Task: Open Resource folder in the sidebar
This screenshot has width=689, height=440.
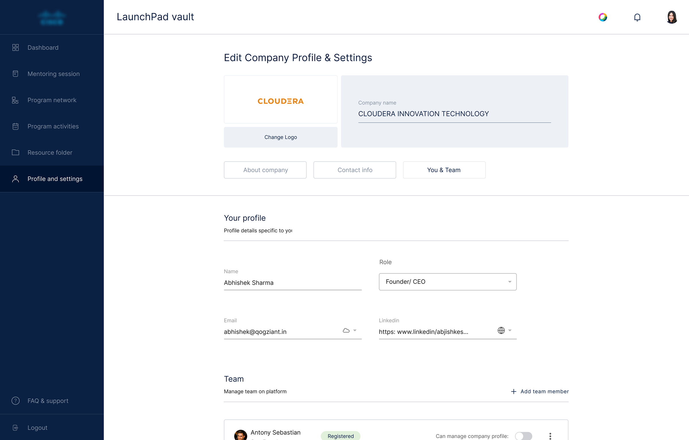Action: pyautogui.click(x=52, y=152)
